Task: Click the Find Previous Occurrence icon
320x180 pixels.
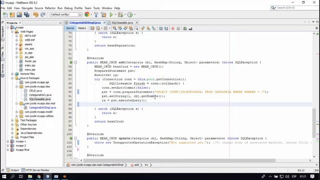Action: (120, 28)
